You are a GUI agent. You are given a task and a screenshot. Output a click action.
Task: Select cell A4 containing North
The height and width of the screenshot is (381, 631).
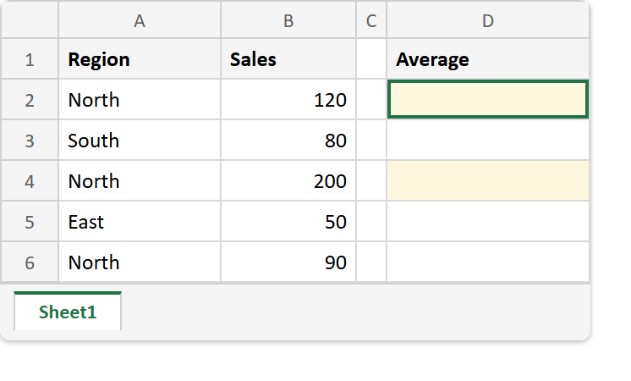pyautogui.click(x=140, y=181)
